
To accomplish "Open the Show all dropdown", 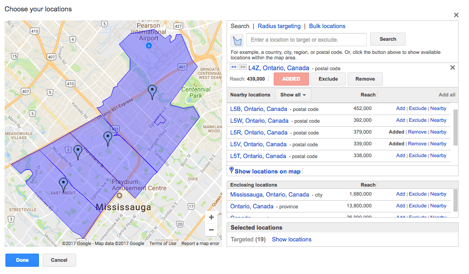I will (x=293, y=95).
